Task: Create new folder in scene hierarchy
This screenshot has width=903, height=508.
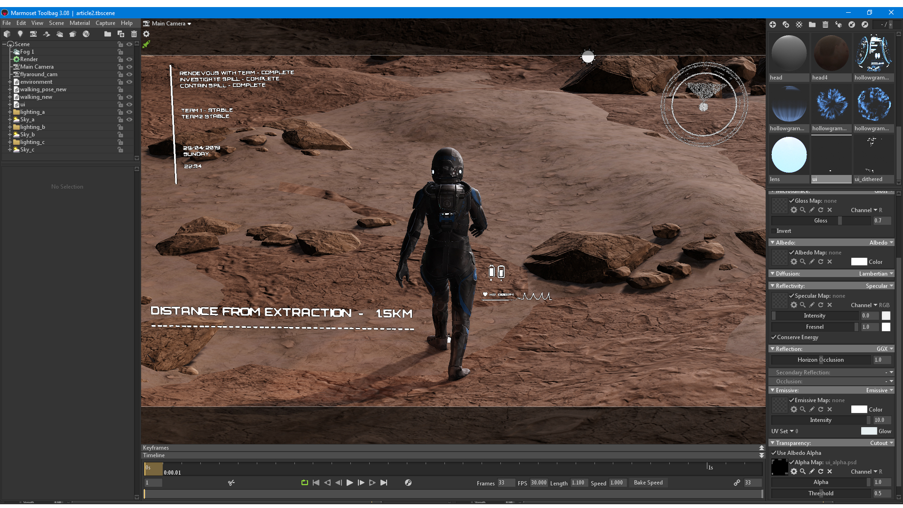Action: (x=108, y=34)
